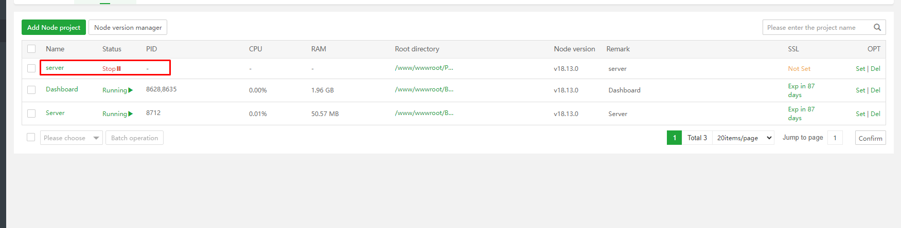Delete the running Server project
The width and height of the screenshot is (901, 228).
(x=875, y=114)
